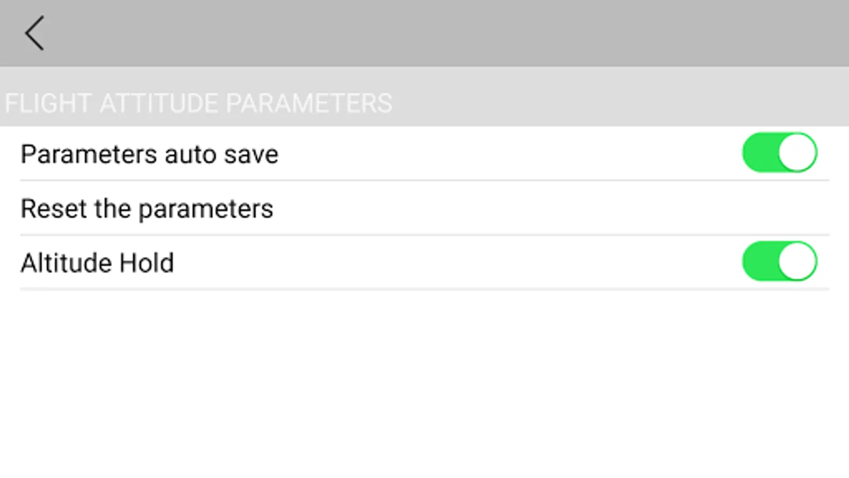
Task: Turn off the Altitude Hold switch
Action: pyautogui.click(x=779, y=261)
